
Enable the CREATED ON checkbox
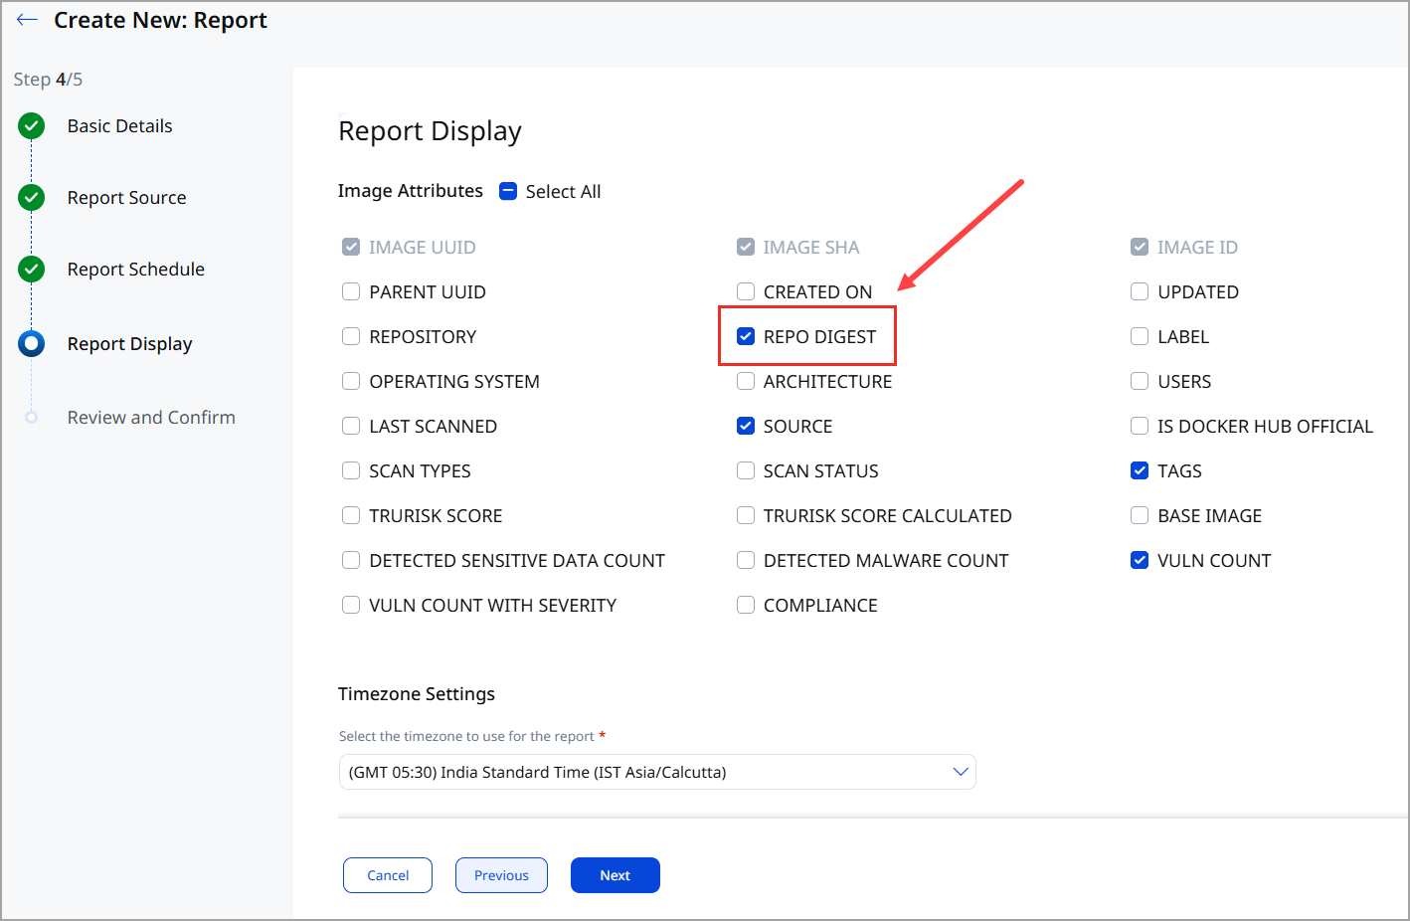746,292
